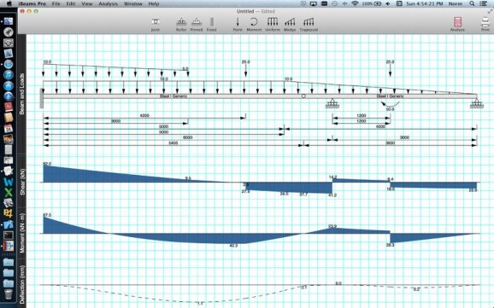Click the hinge joint circle on beam

tap(303, 96)
